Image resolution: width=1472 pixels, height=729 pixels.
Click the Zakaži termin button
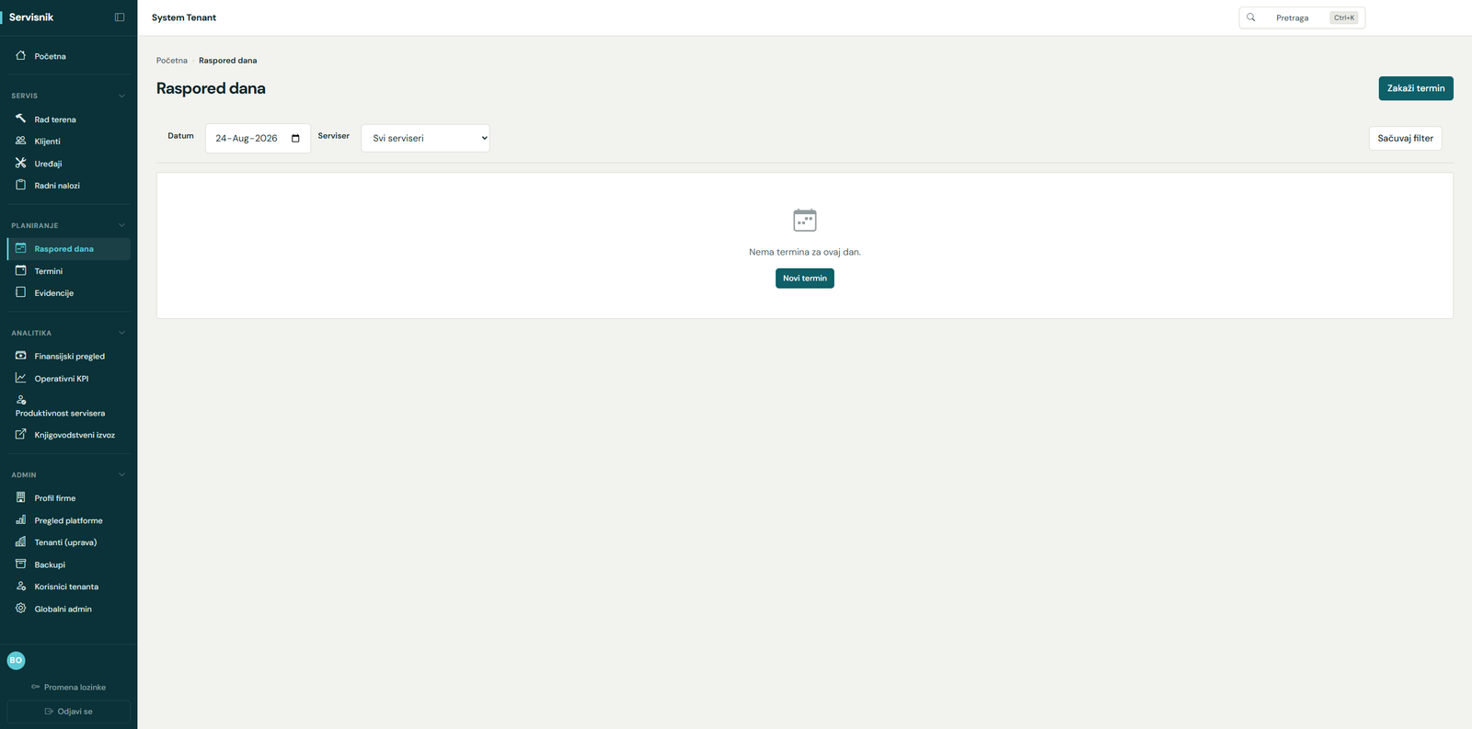(x=1416, y=88)
